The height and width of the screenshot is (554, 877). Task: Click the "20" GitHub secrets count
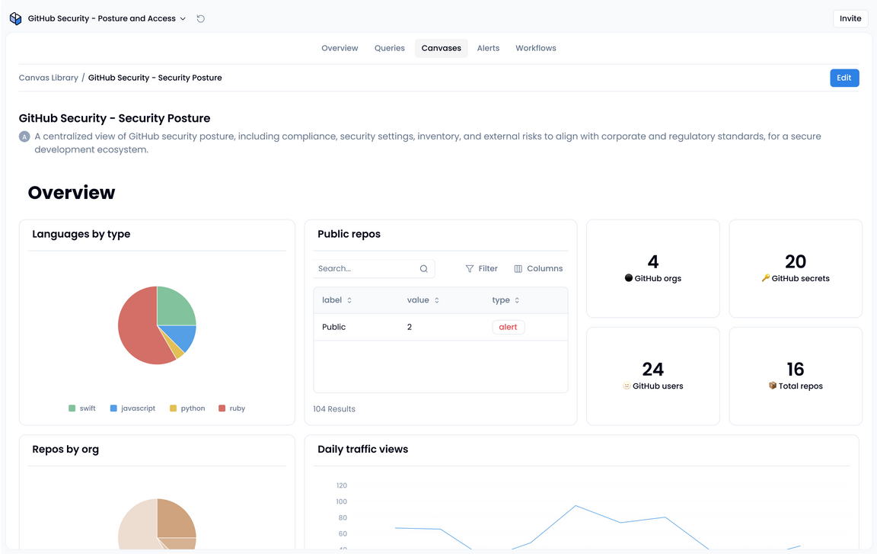point(796,261)
